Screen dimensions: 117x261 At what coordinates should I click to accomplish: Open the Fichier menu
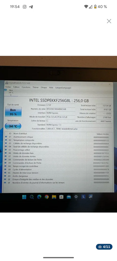point(8,87)
